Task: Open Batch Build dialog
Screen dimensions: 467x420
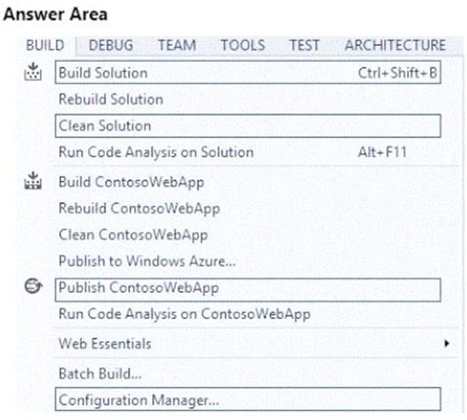Action: (x=100, y=373)
